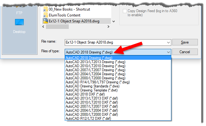Click the horizontal scrollbar right arrow

point(108,27)
